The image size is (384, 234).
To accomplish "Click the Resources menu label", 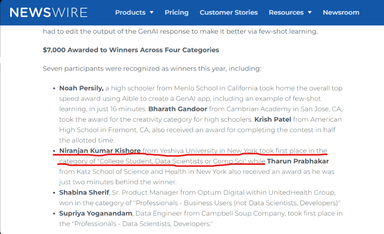I will tap(286, 13).
